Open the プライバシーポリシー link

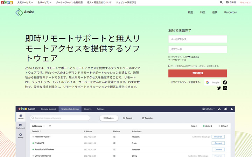click(197, 66)
